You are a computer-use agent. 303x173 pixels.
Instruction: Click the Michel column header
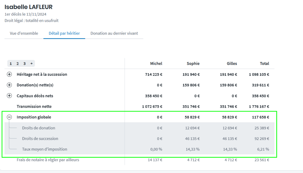156,64
